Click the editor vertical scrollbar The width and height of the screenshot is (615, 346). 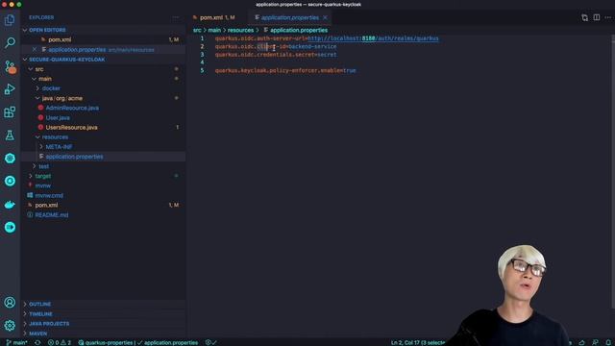(613, 171)
